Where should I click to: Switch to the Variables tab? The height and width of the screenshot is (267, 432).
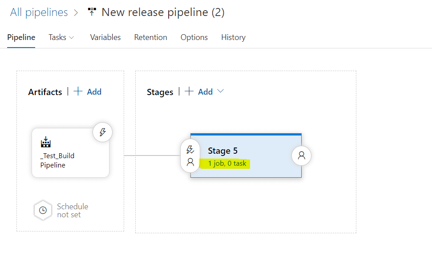click(105, 37)
